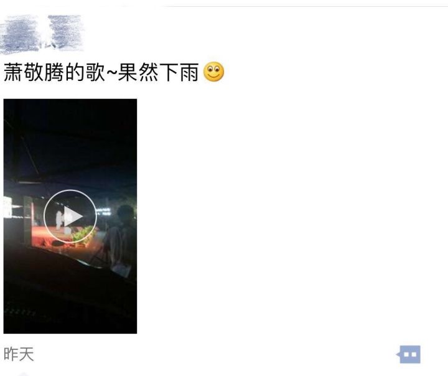This screenshot has height=376, width=448.
Task: Open the video thumbnail's dark upper sky area
Action: [70, 137]
